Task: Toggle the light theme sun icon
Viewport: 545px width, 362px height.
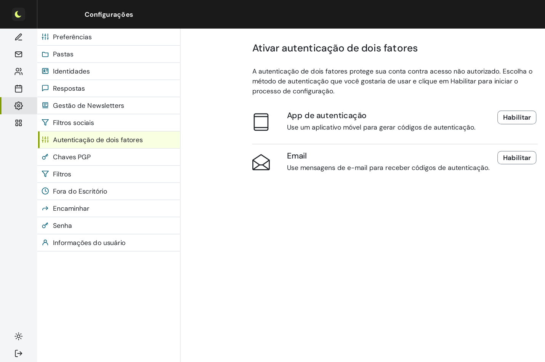Action: 18,336
